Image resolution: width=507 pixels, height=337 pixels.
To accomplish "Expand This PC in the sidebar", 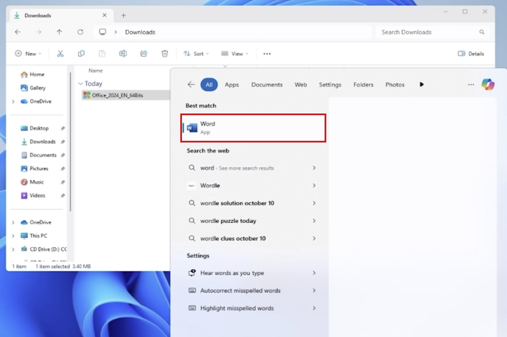I will click(x=13, y=236).
